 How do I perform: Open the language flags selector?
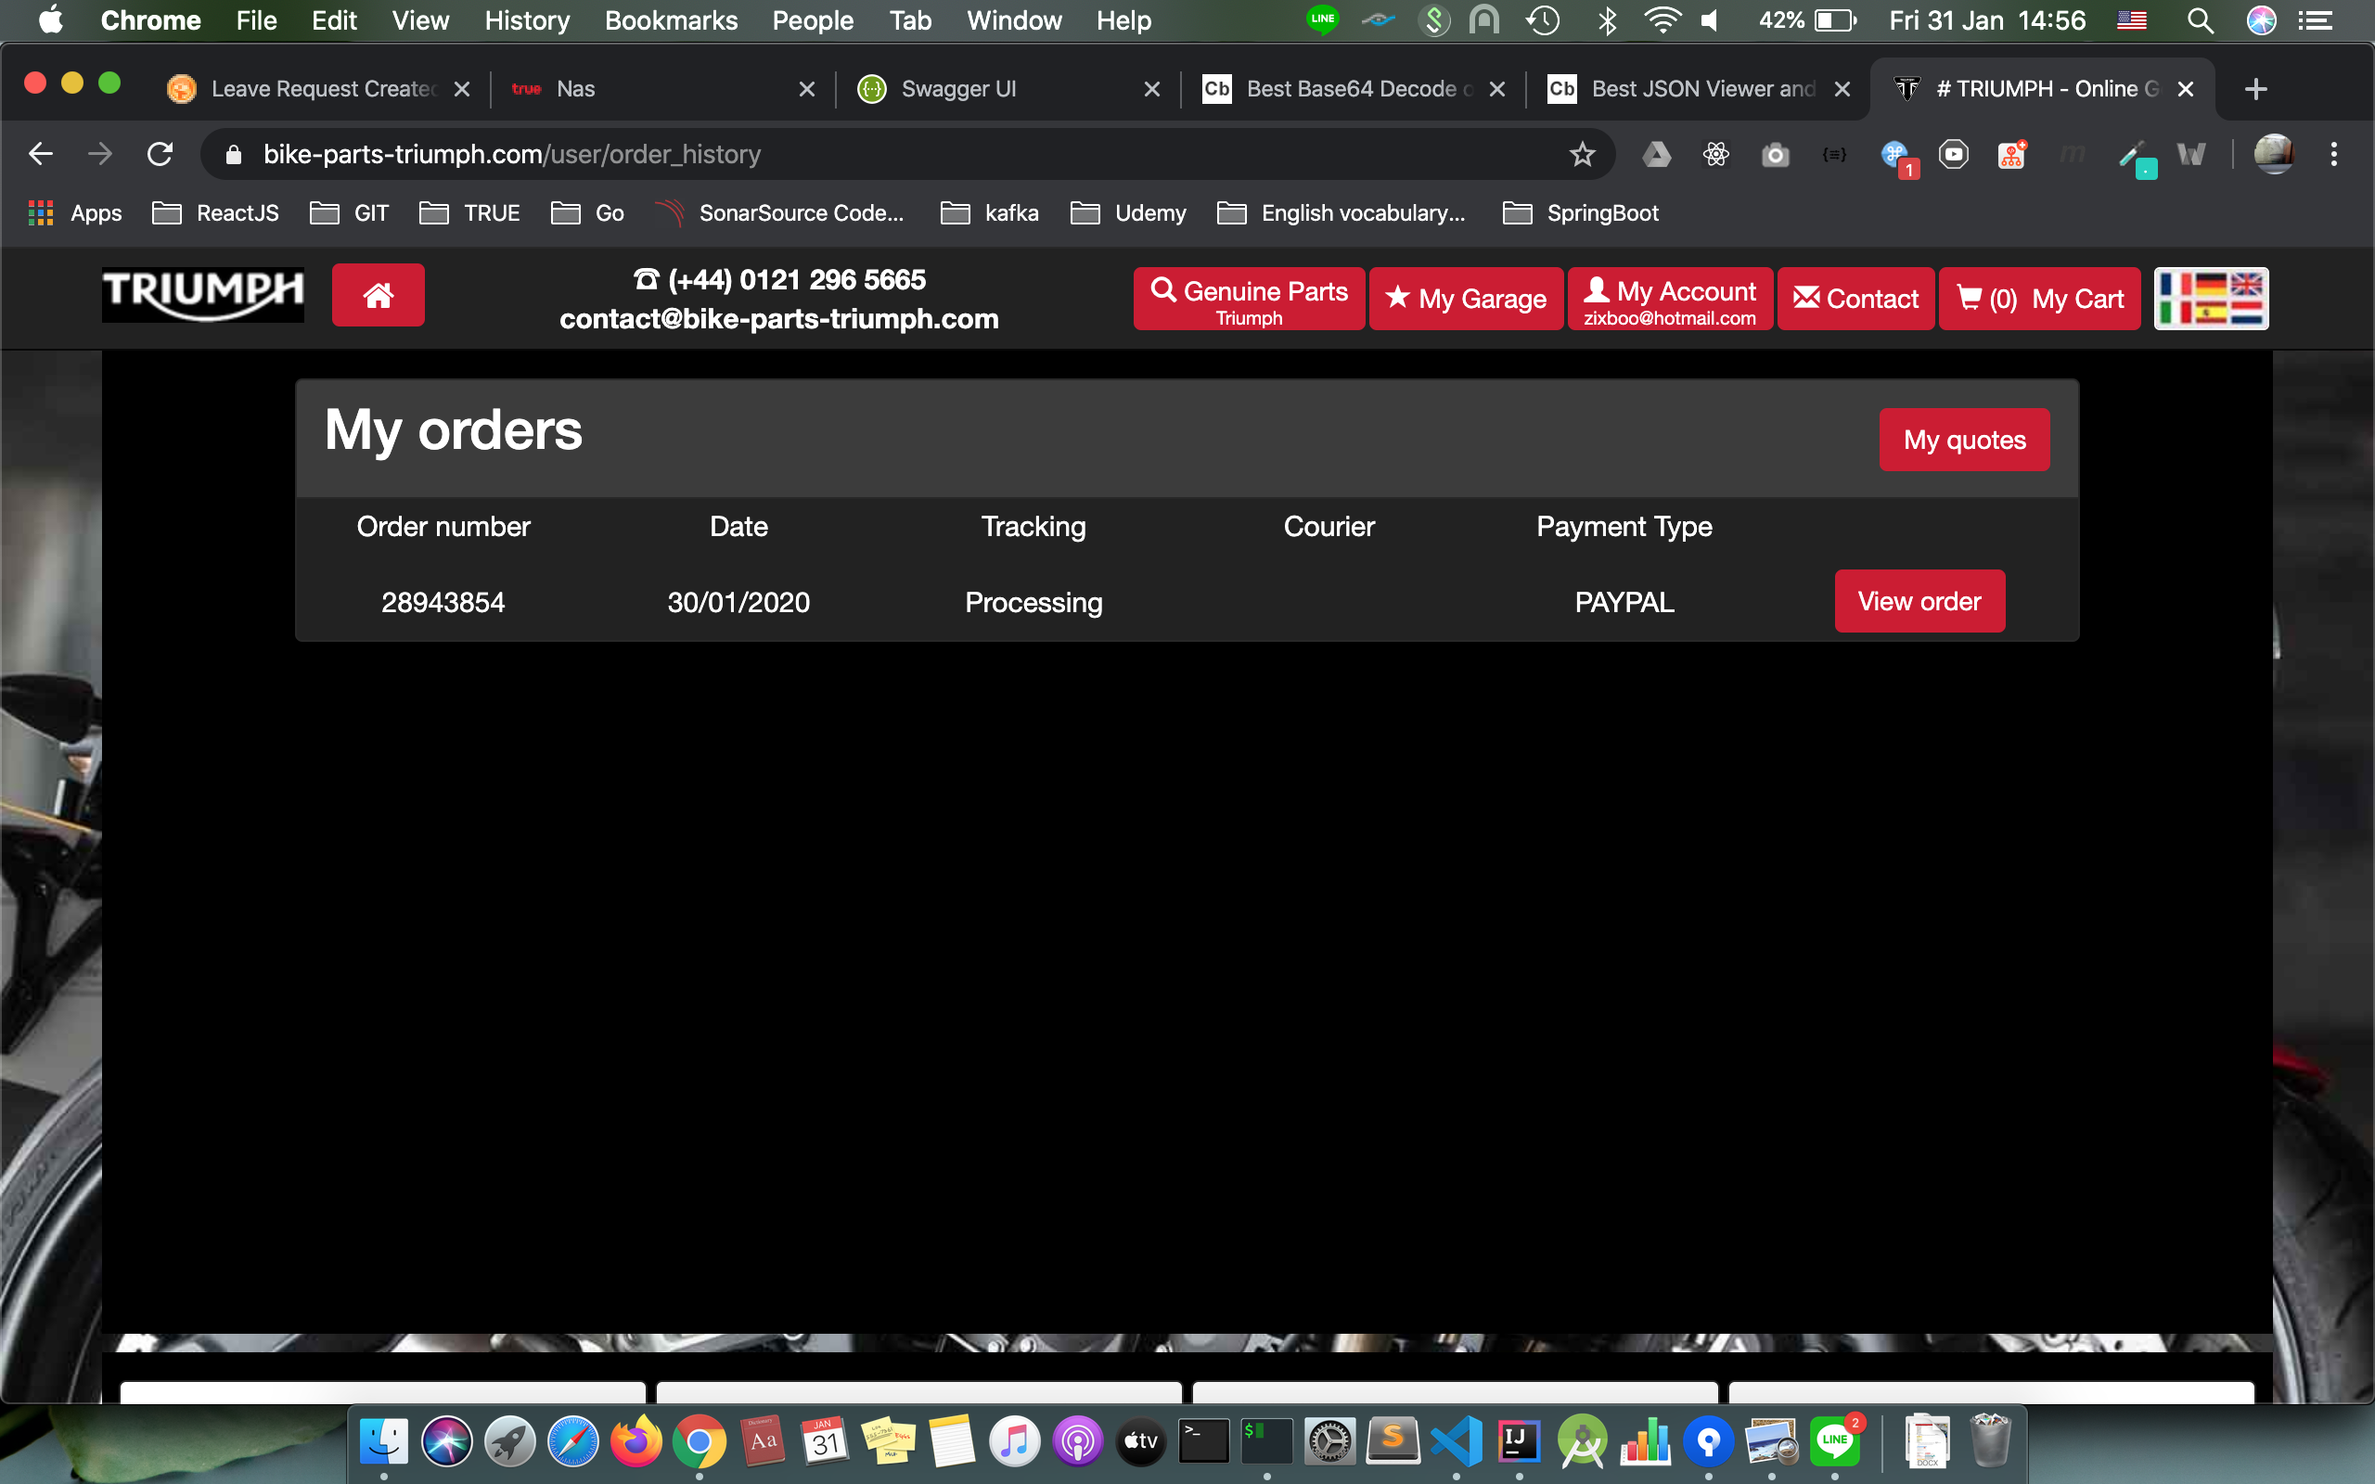point(2210,298)
